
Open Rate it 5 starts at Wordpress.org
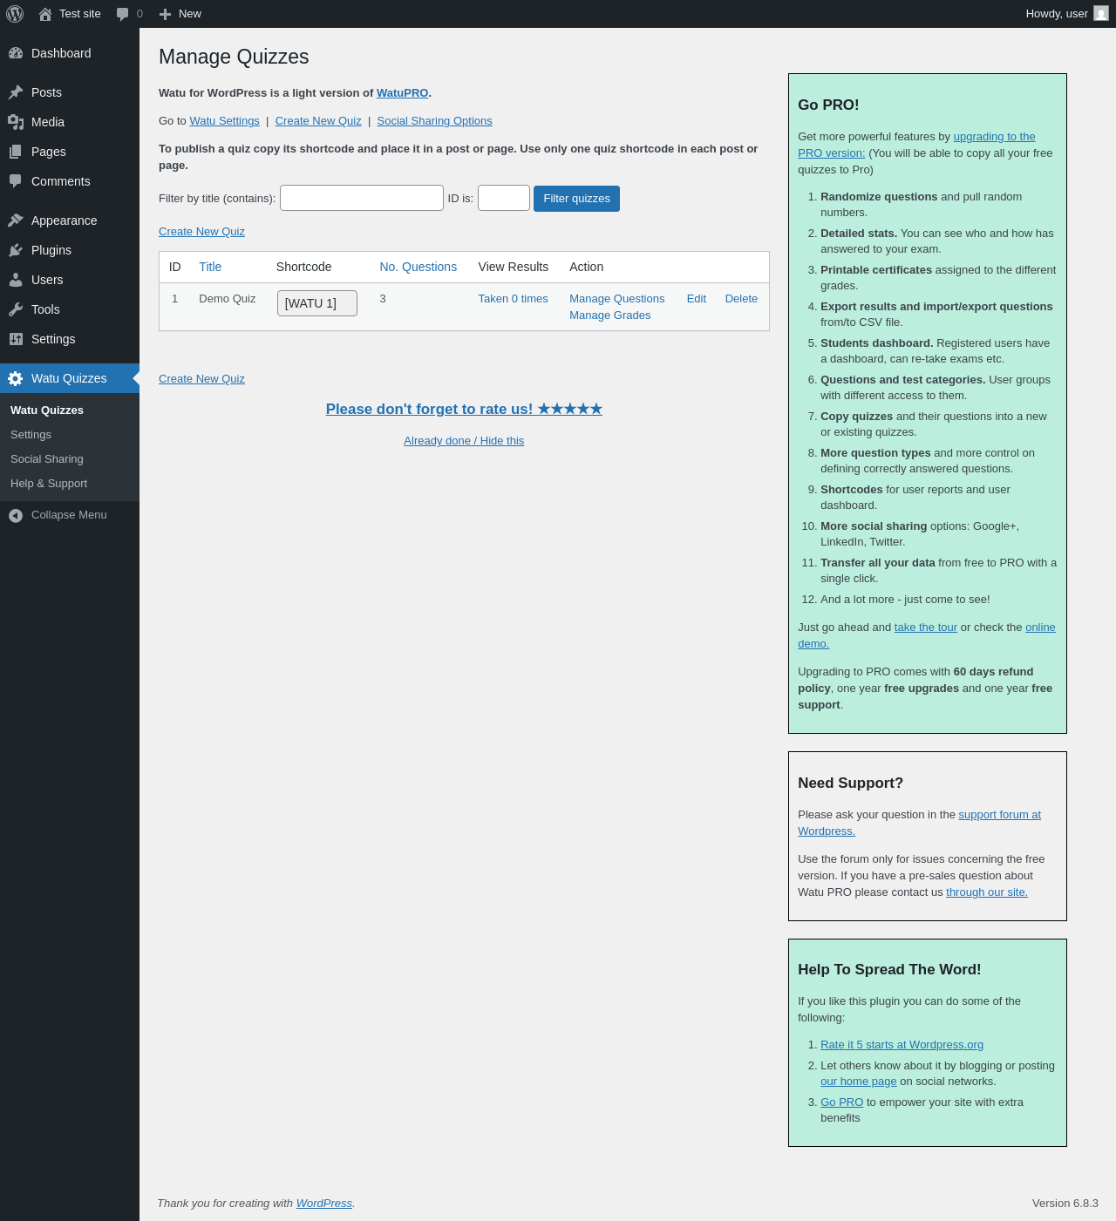point(902,1045)
